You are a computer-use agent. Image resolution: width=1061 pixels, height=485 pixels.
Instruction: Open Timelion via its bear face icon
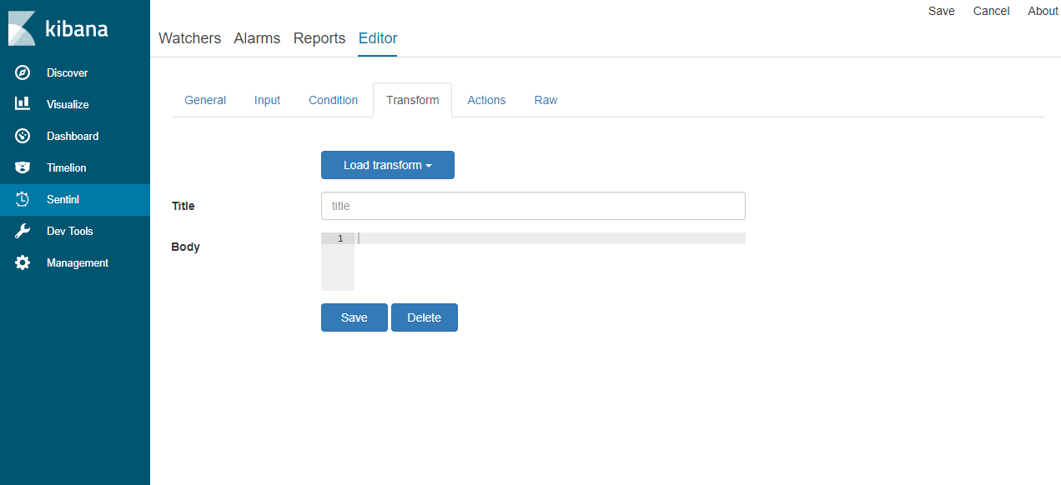coord(23,167)
